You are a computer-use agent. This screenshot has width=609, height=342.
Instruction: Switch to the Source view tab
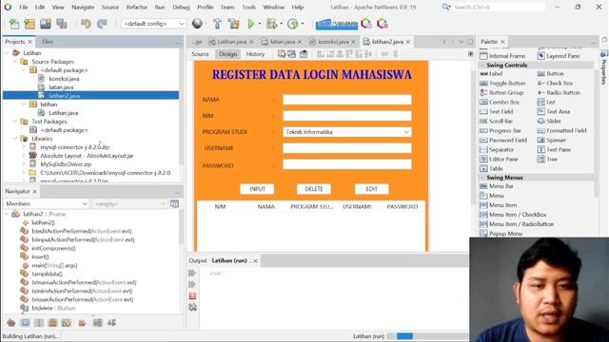(200, 54)
